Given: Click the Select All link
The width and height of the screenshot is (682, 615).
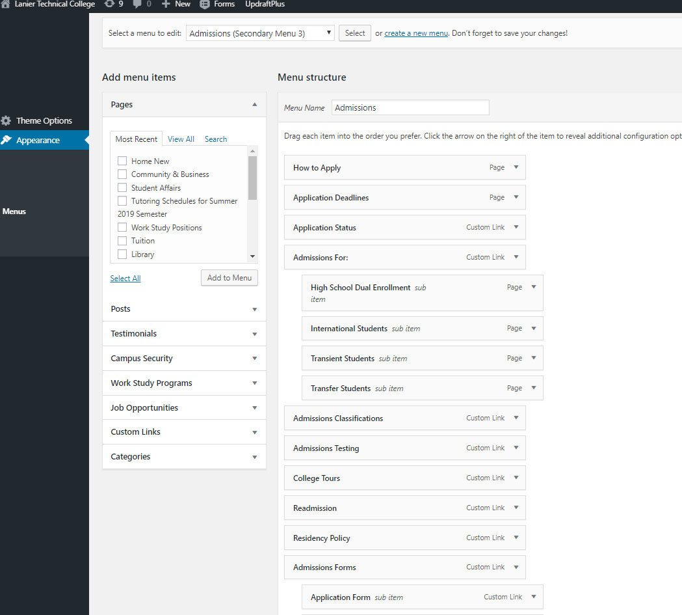Looking at the screenshot, I should click(x=125, y=278).
